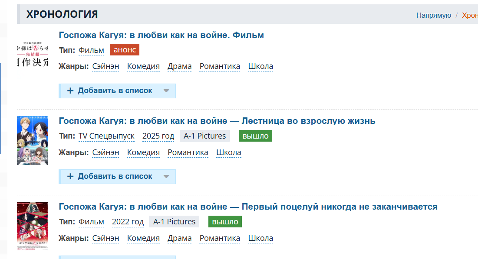Select the TV Спецвыпуск type link
The image size is (478, 259).
tap(106, 136)
